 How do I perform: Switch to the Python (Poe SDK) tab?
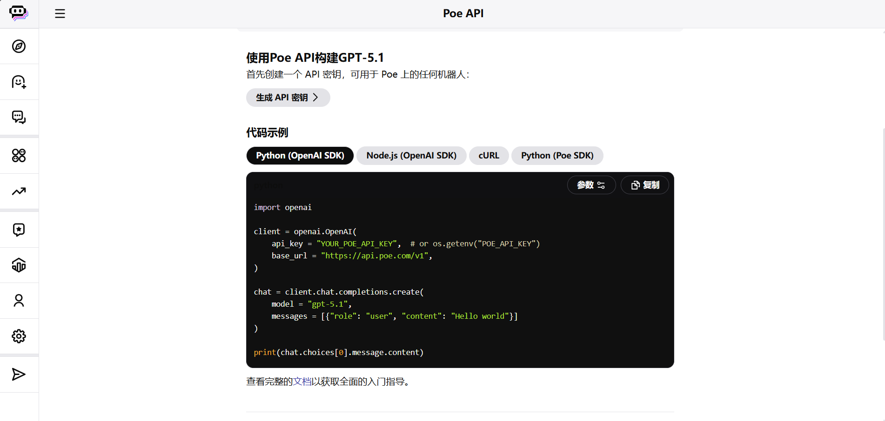tap(557, 156)
